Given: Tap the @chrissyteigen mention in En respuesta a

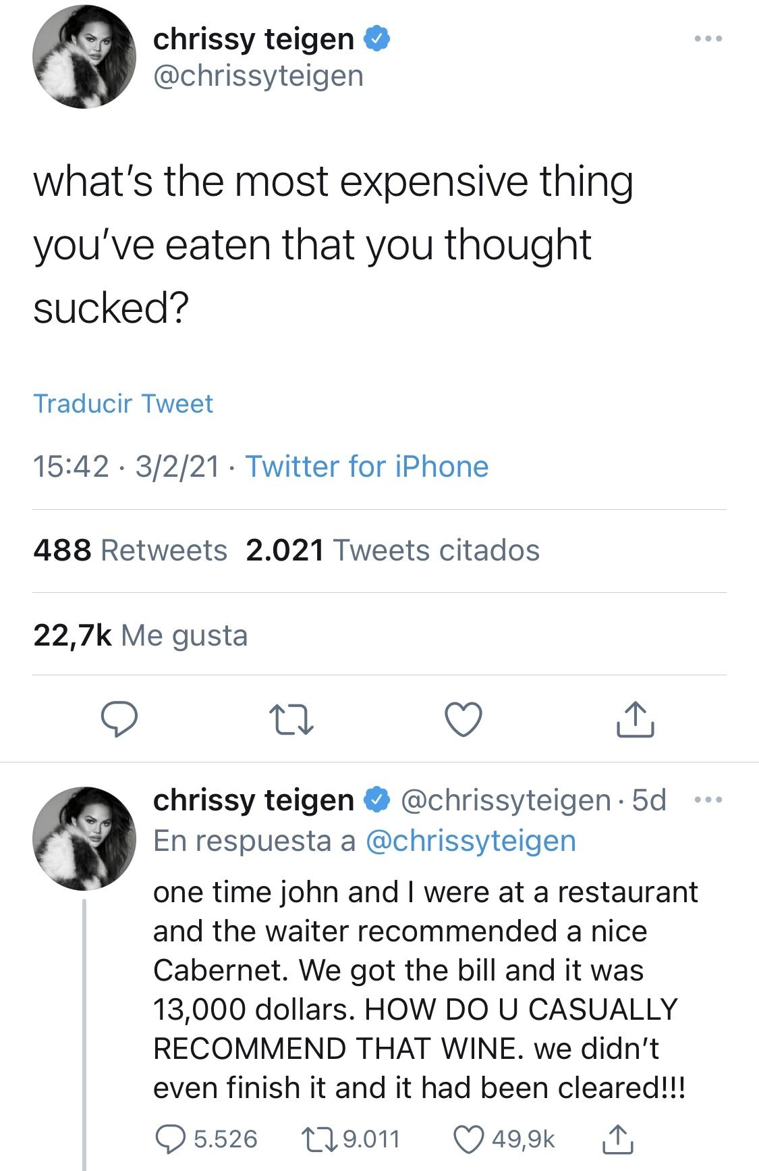Looking at the screenshot, I should click(470, 841).
